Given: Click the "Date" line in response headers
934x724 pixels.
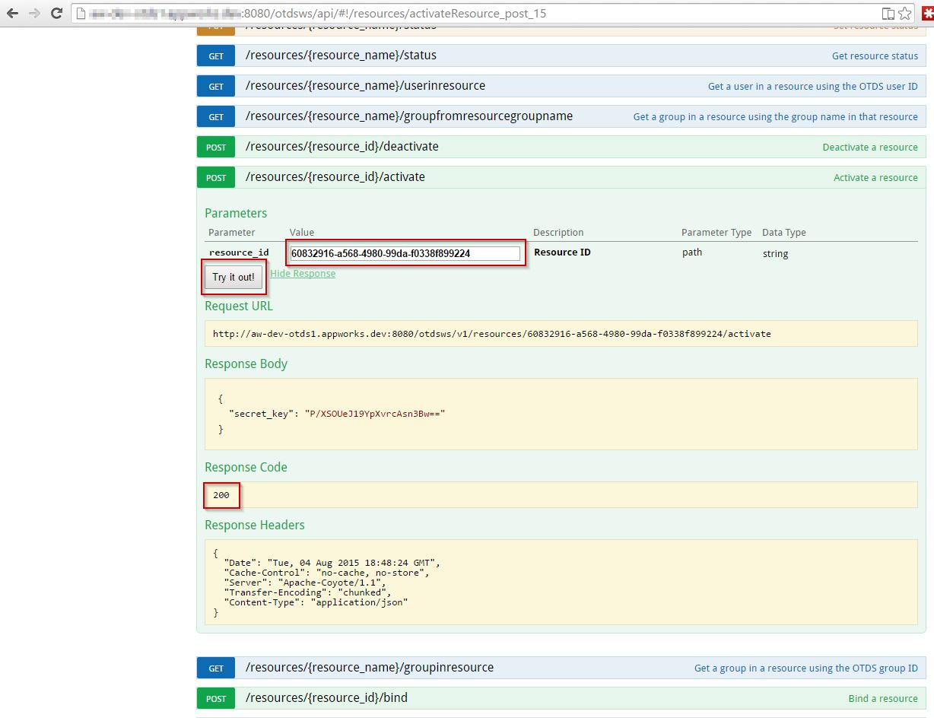Looking at the screenshot, I should (x=332, y=563).
